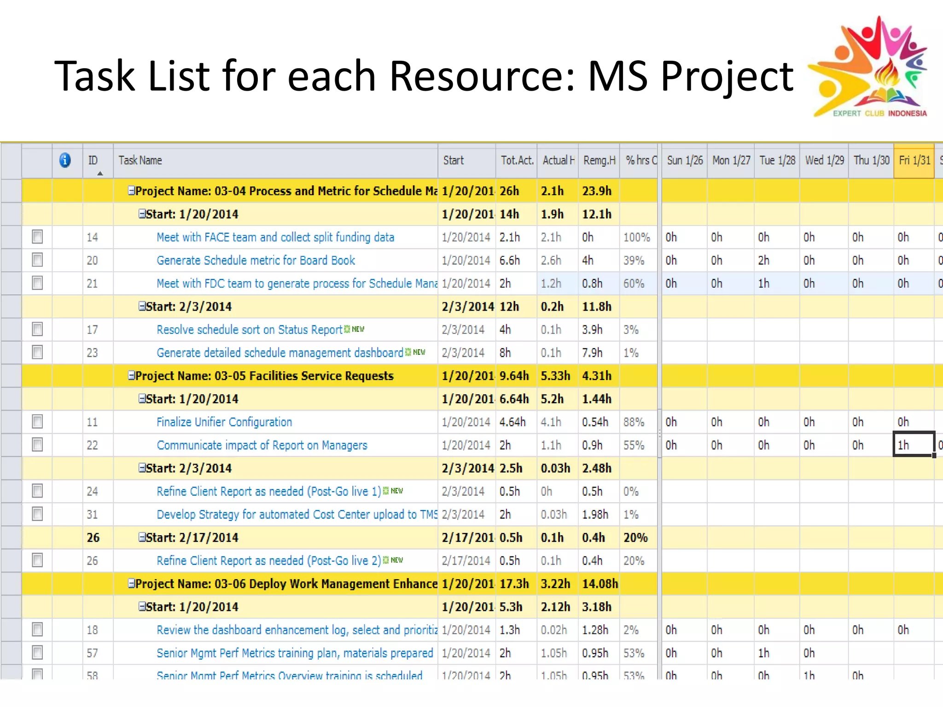Click the NEW badge on Resolve schedule sort
Screen dimensions: 943x707
[x=355, y=329]
